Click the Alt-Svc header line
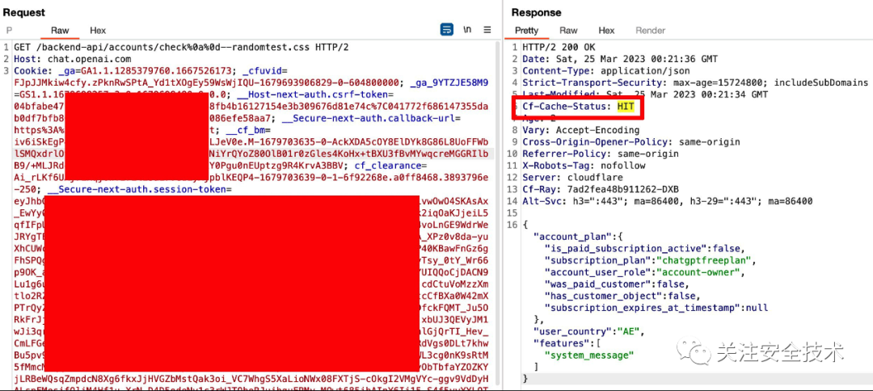Screen dimensions: 873x391 667,201
